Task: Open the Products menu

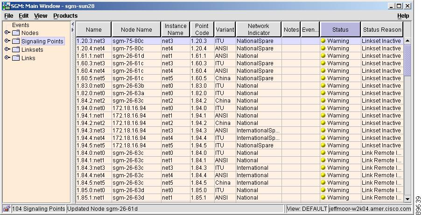Action: [65, 16]
